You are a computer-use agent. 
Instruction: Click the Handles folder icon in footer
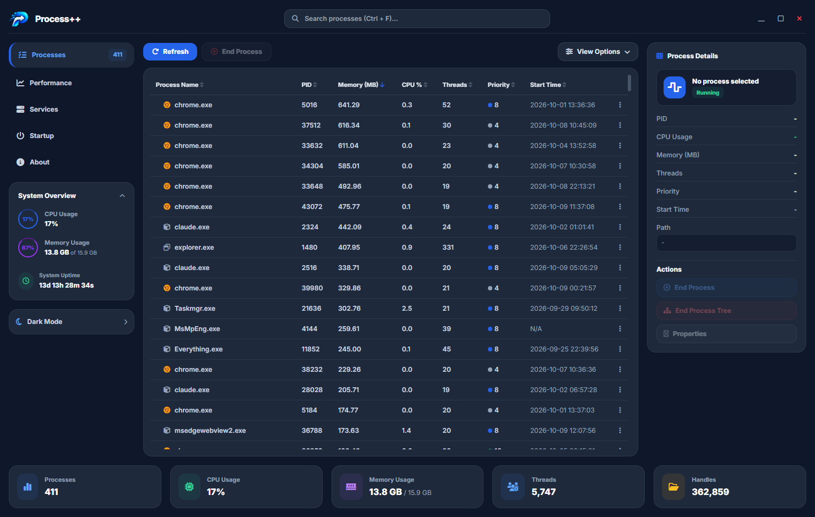coord(673,487)
